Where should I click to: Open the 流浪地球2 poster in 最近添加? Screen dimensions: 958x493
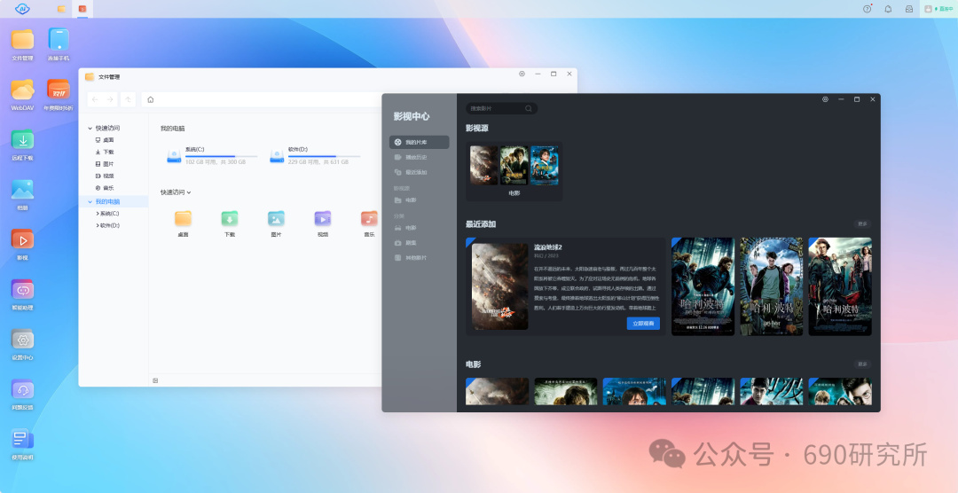[x=499, y=286]
